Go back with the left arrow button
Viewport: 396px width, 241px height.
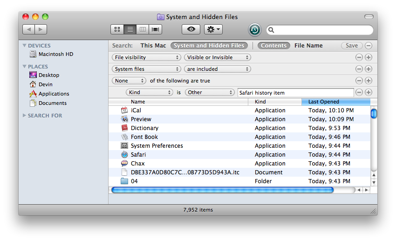point(28,29)
